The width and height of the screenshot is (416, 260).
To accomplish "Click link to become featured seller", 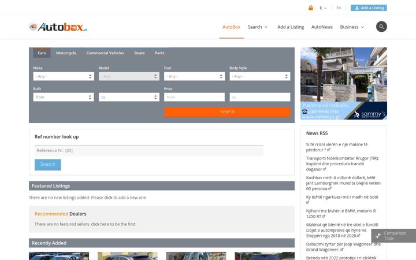I will click(x=95, y=224).
